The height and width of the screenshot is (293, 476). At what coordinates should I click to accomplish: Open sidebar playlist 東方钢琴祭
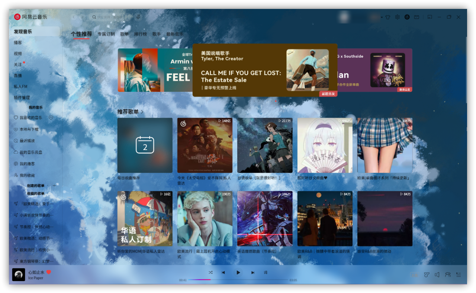tap(34, 261)
